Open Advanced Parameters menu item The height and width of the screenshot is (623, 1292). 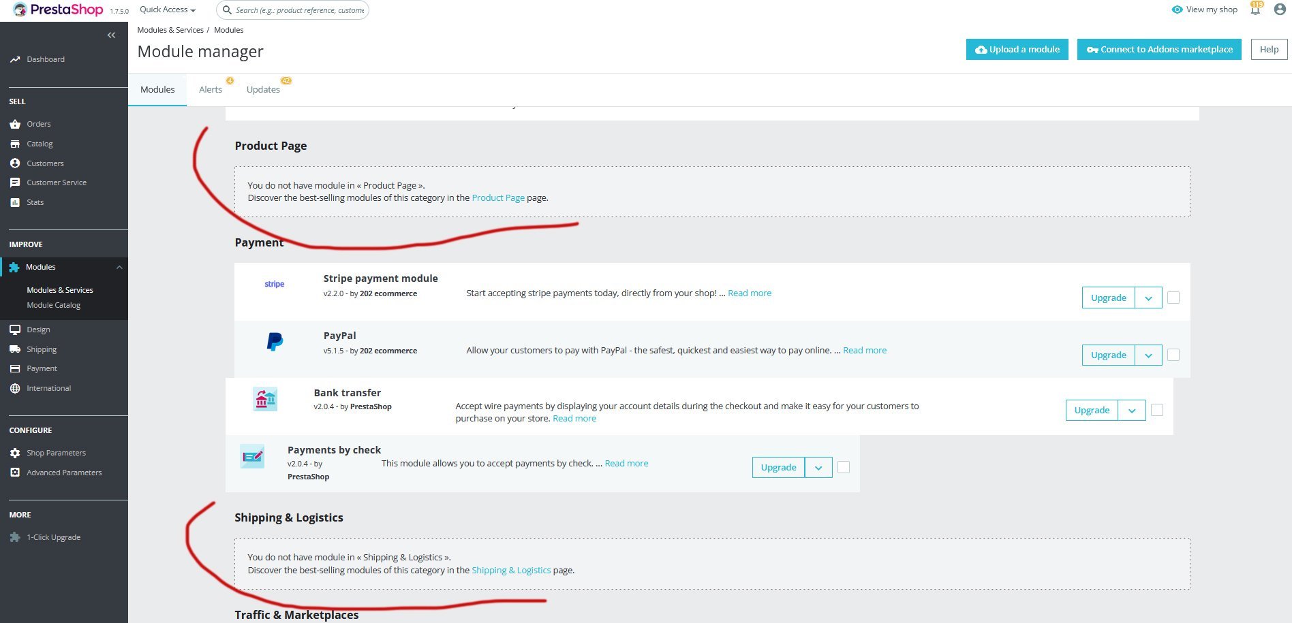[x=64, y=473]
